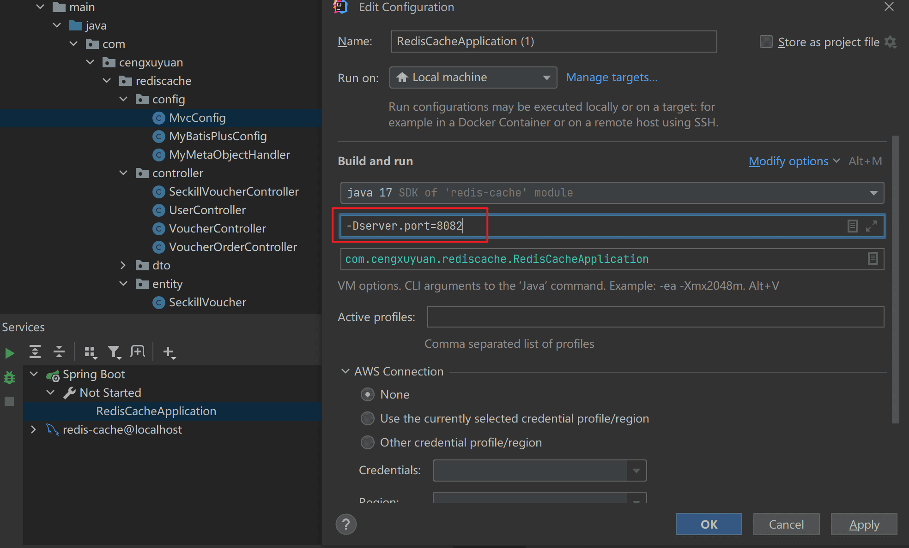Collapse the java folder
This screenshot has height=548, width=909.
(57, 25)
